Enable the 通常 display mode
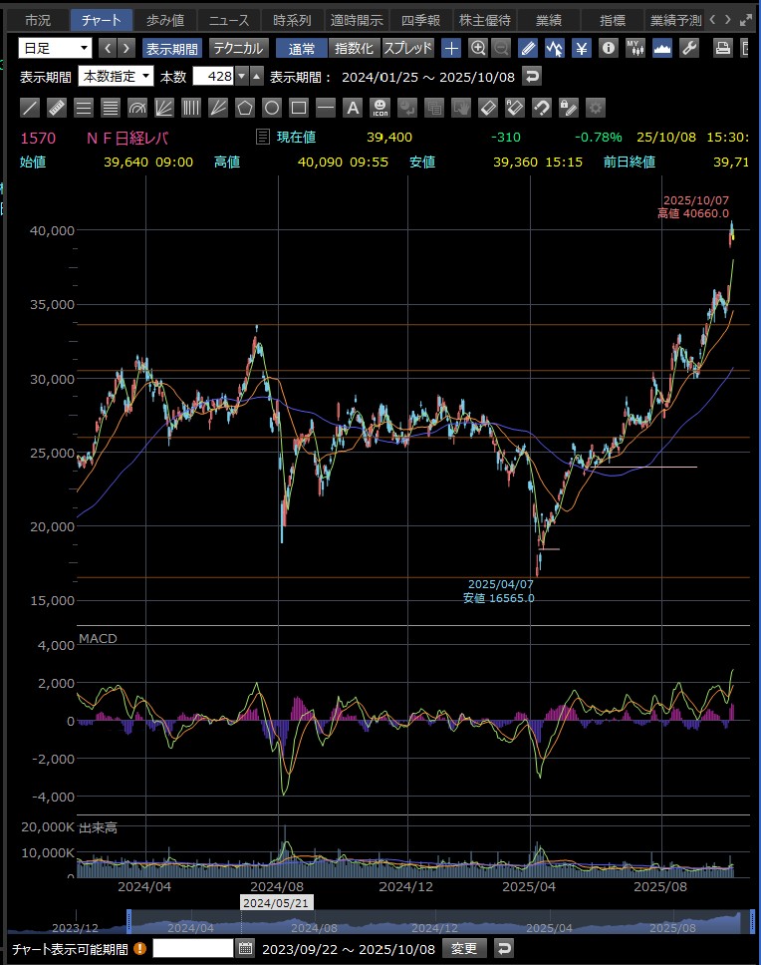Viewport: 761px width, 965px height. click(301, 48)
